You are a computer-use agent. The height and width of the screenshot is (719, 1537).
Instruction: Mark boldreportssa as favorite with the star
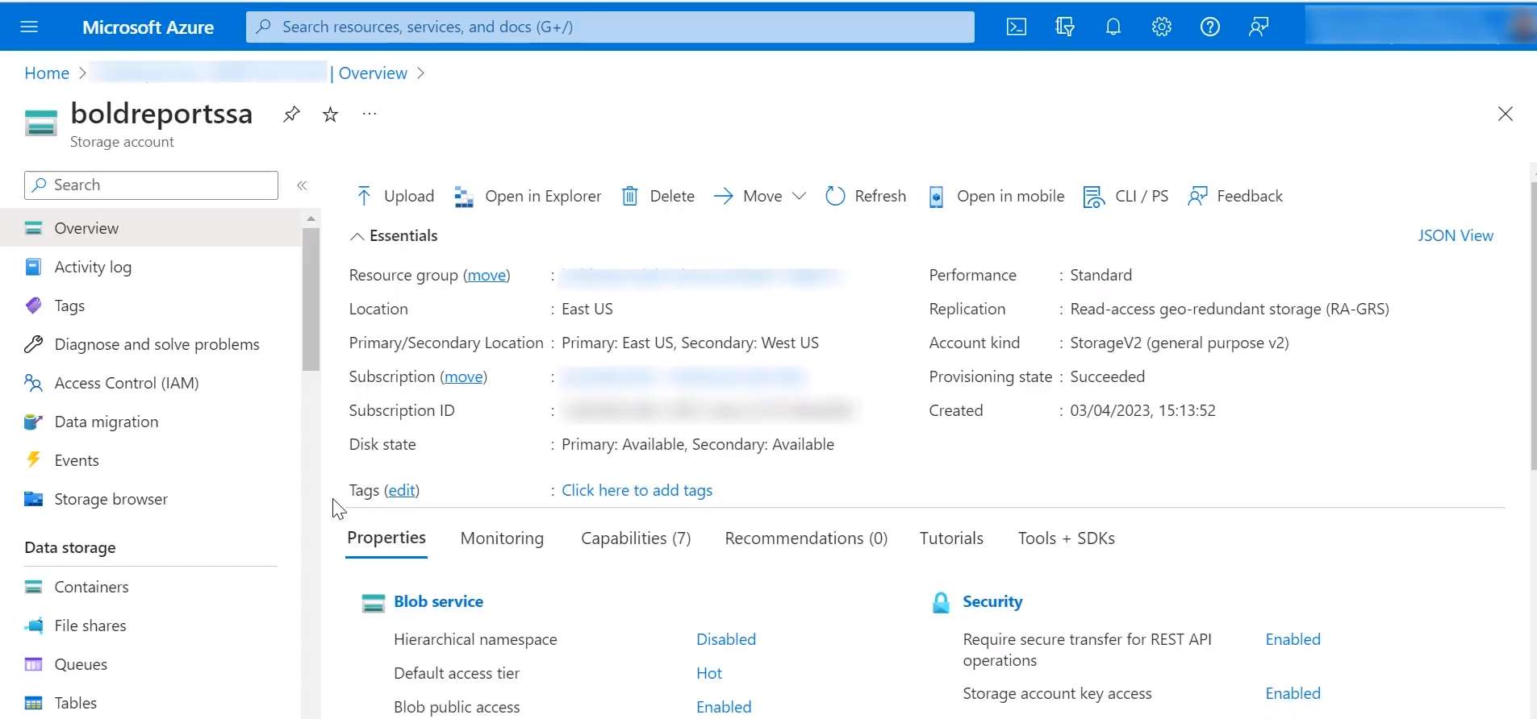[x=330, y=114]
